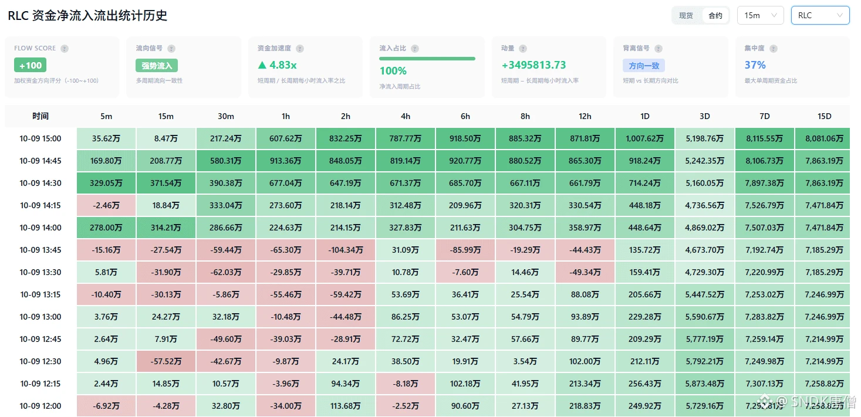
Task: Select the 10-09 14:15 time row label
Action: coord(40,205)
